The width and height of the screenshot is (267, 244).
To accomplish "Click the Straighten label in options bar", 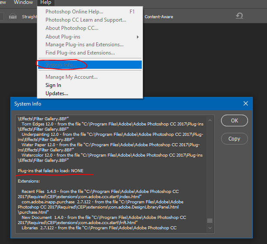I will pos(29,16).
